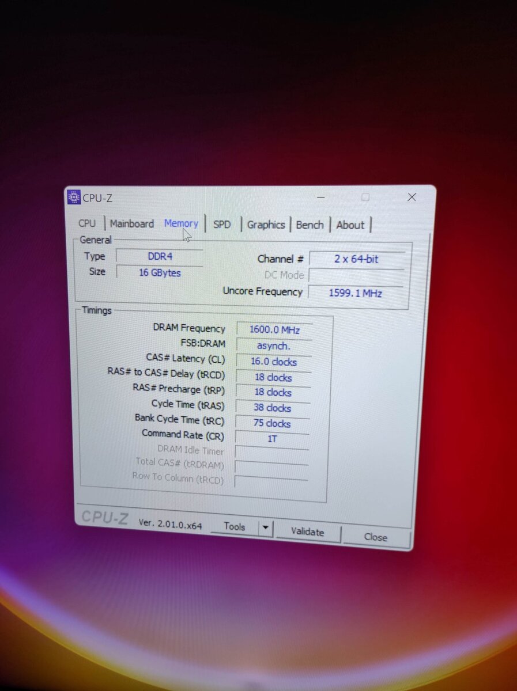This screenshot has width=517, height=691.
Task: Click the Channel # value 2 x 64-bit
Action: click(356, 259)
